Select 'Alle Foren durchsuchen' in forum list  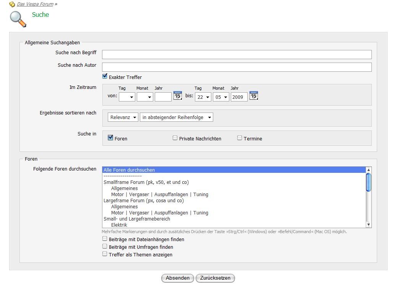(129, 170)
